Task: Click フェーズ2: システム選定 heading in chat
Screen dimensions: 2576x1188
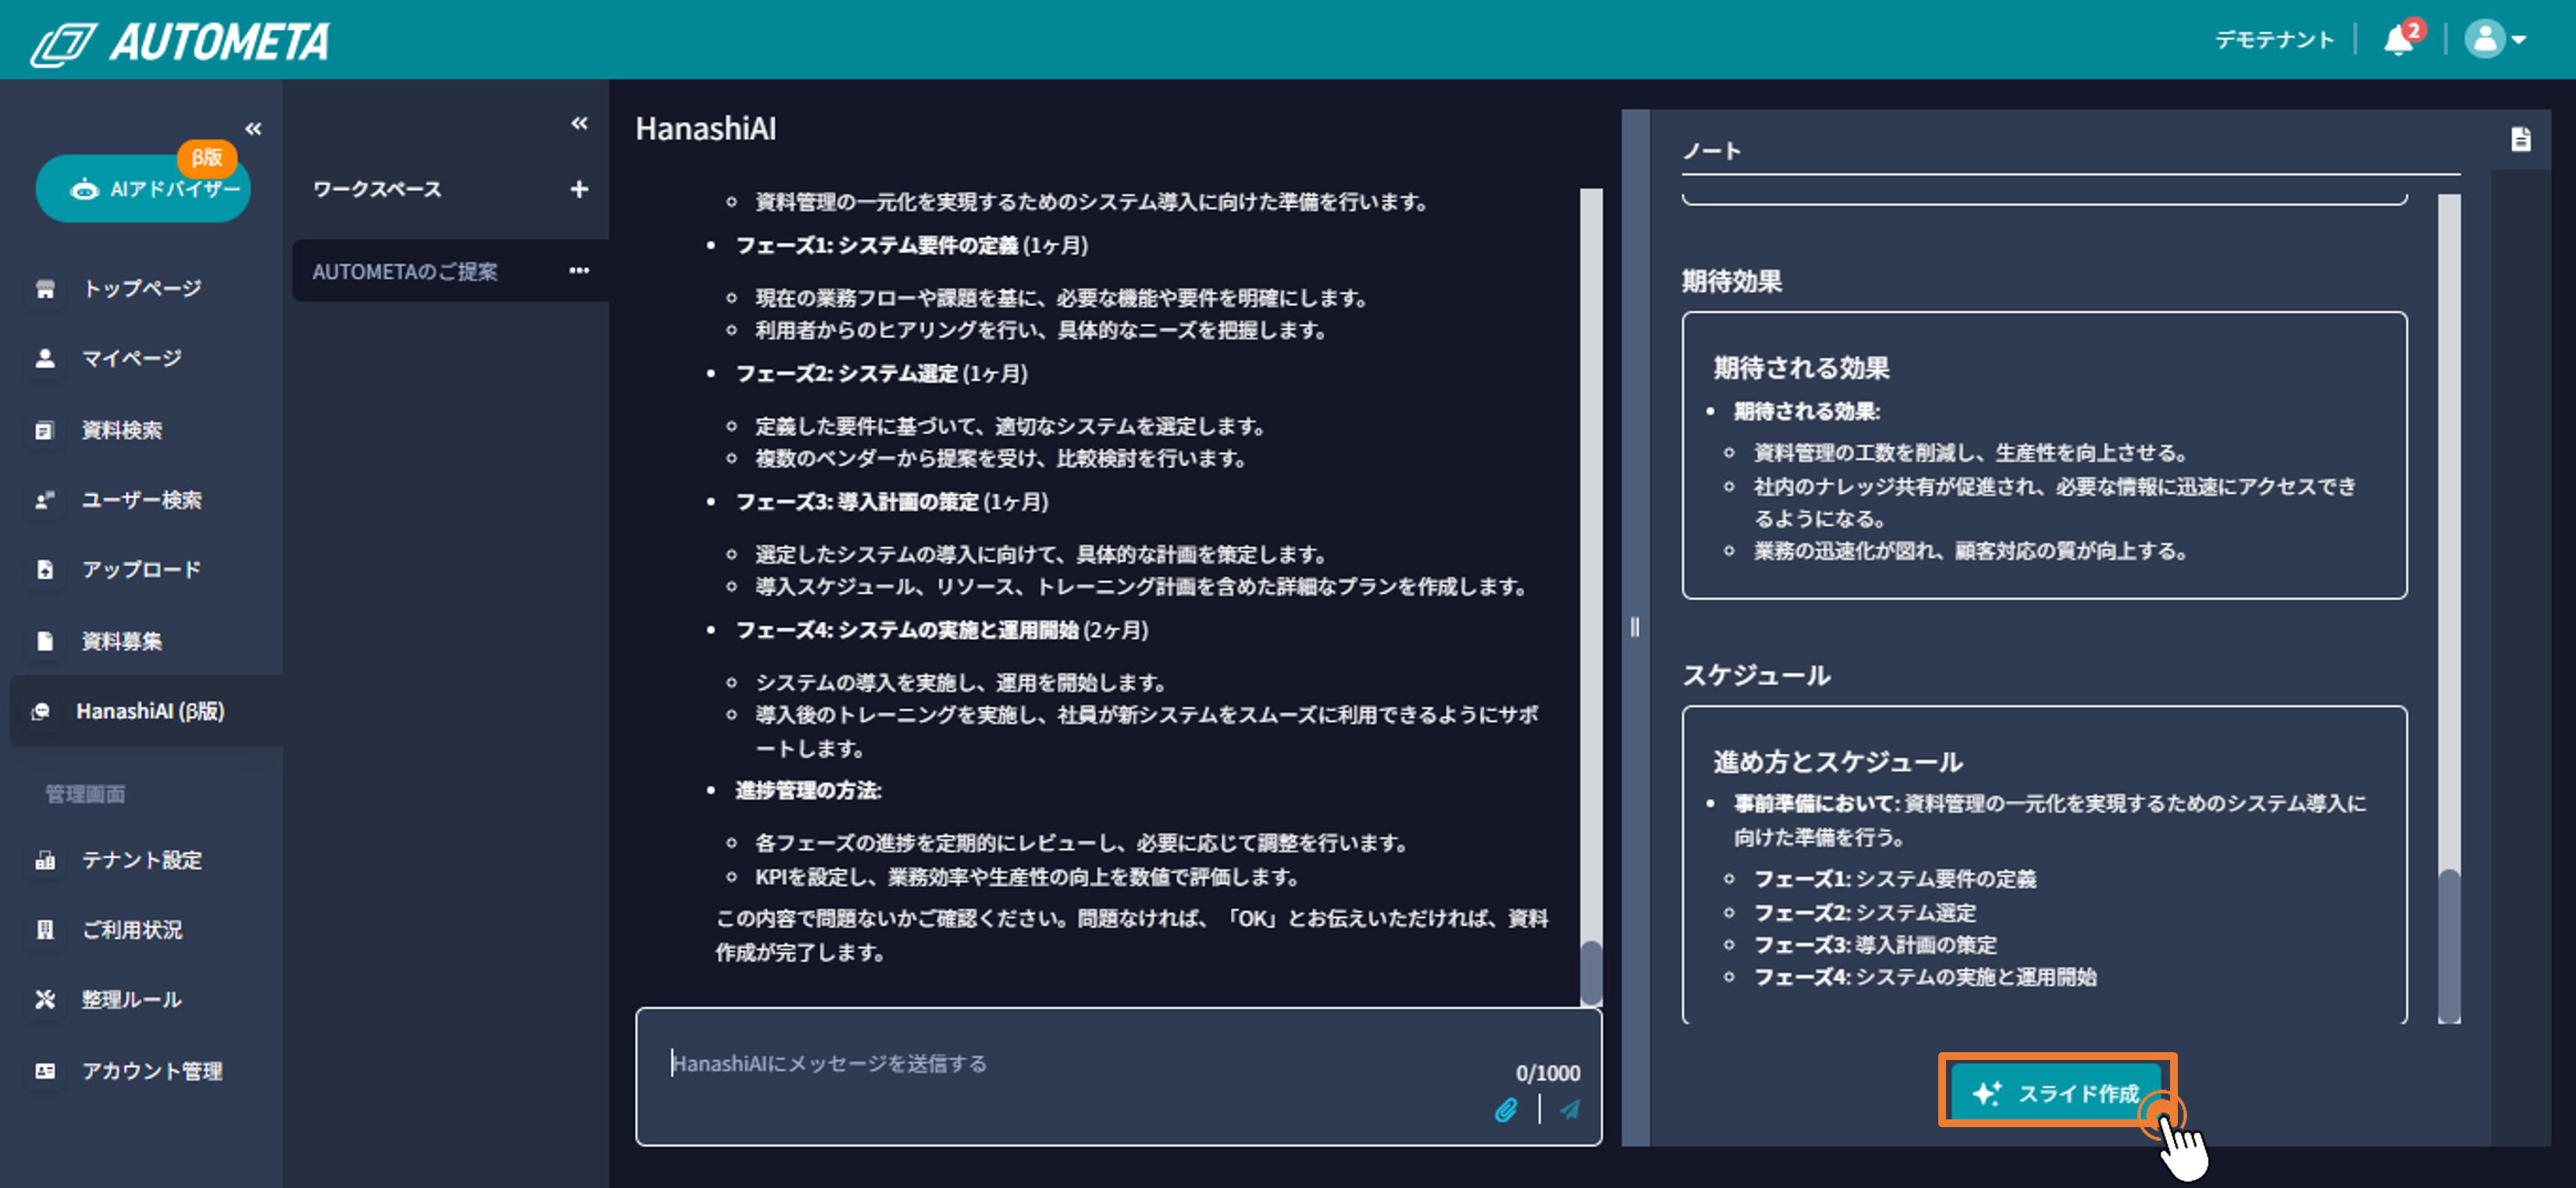Action: click(847, 373)
